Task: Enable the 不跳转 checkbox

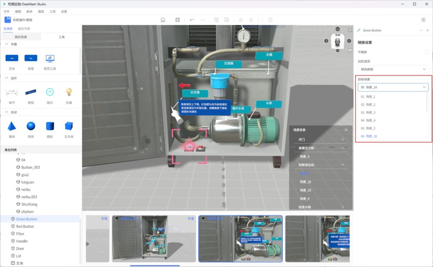Action: pos(426,52)
